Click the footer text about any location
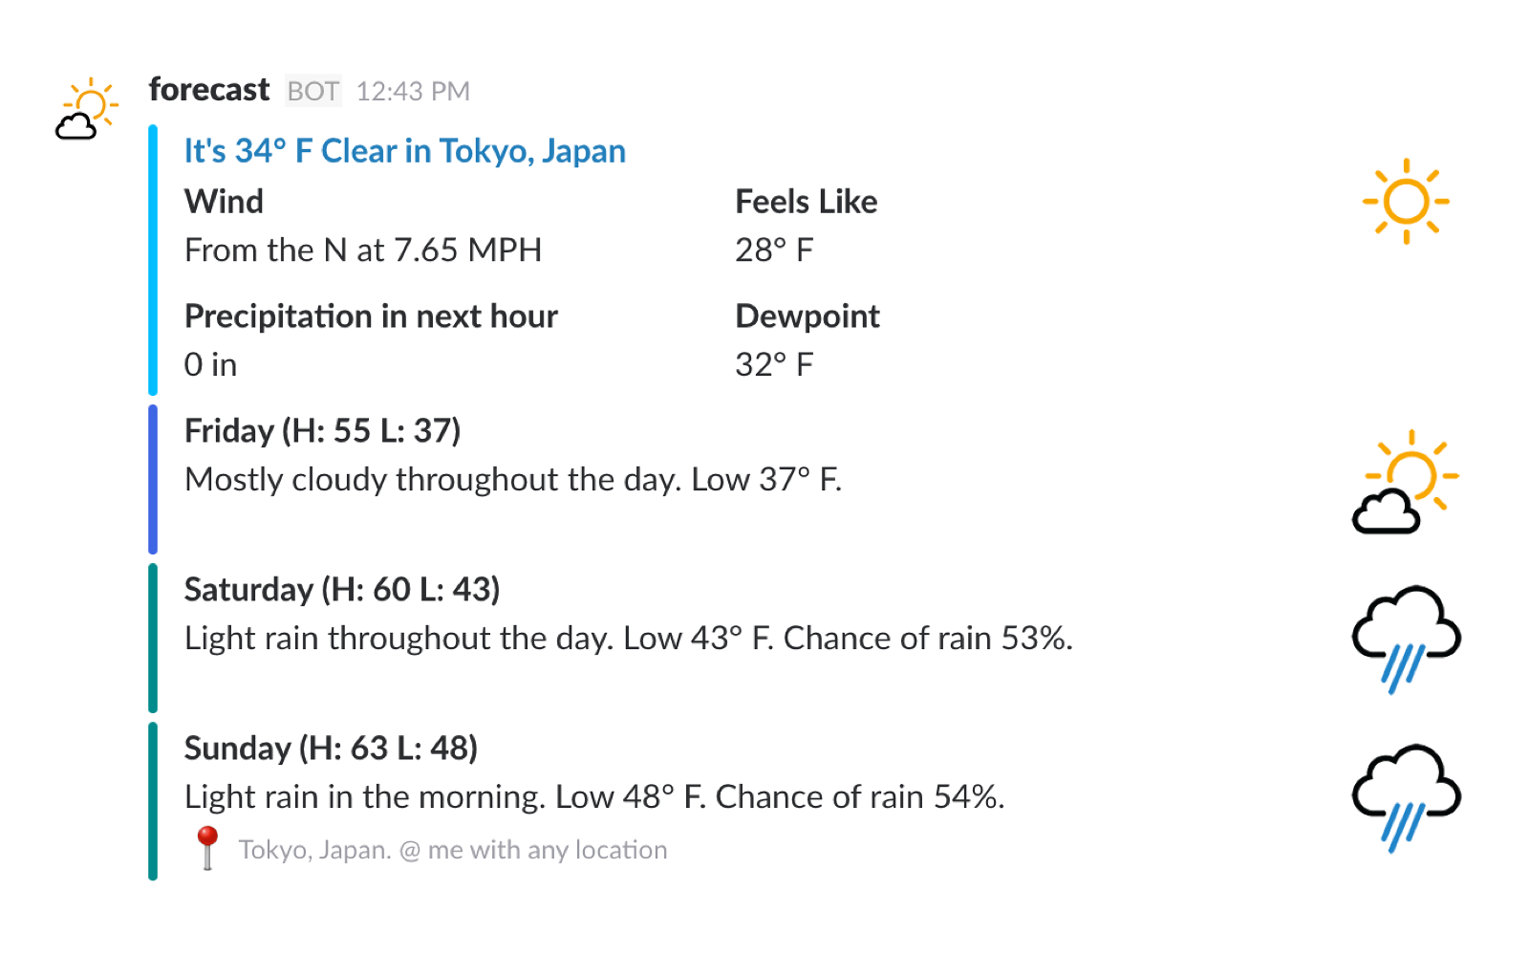This screenshot has height=956, width=1529. [x=453, y=850]
